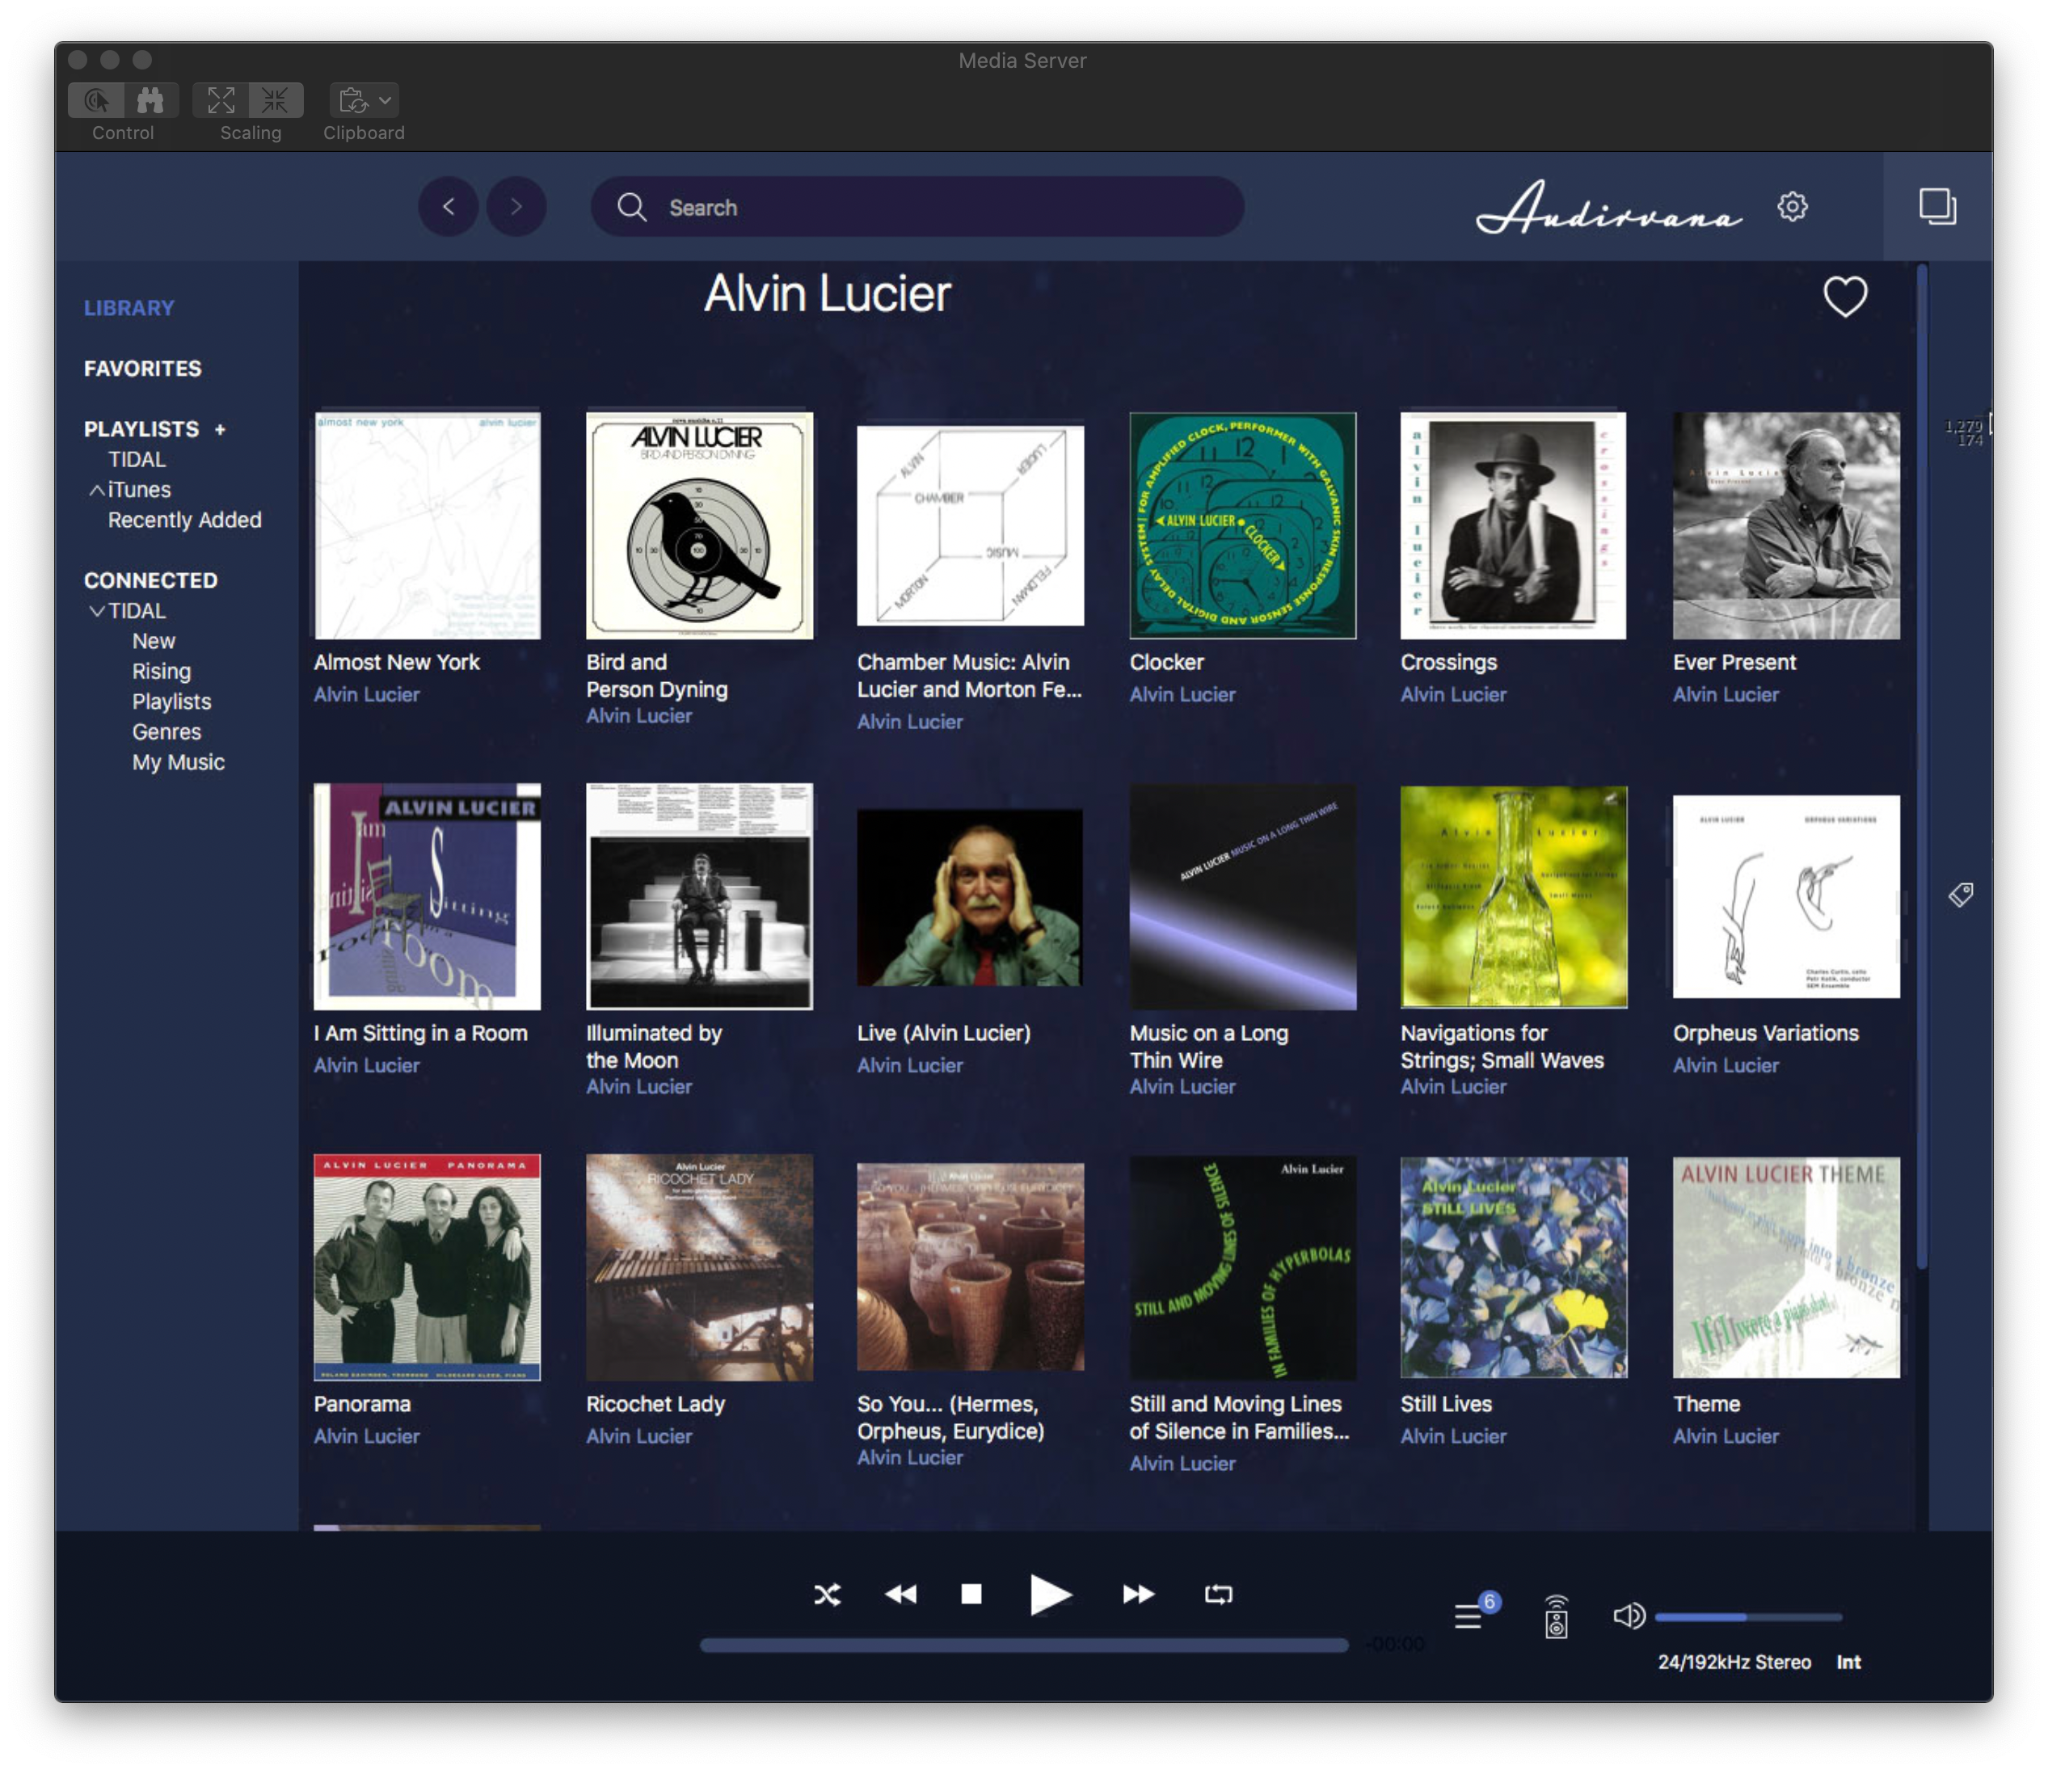Screen dimensions: 2048x1770
Task: Skip to the previous track
Action: pos(900,1593)
